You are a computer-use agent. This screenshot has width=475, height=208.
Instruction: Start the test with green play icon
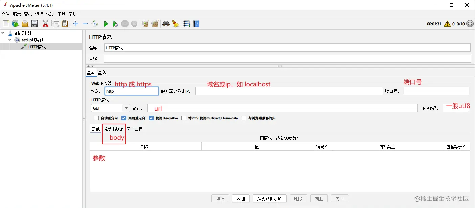pos(106,24)
